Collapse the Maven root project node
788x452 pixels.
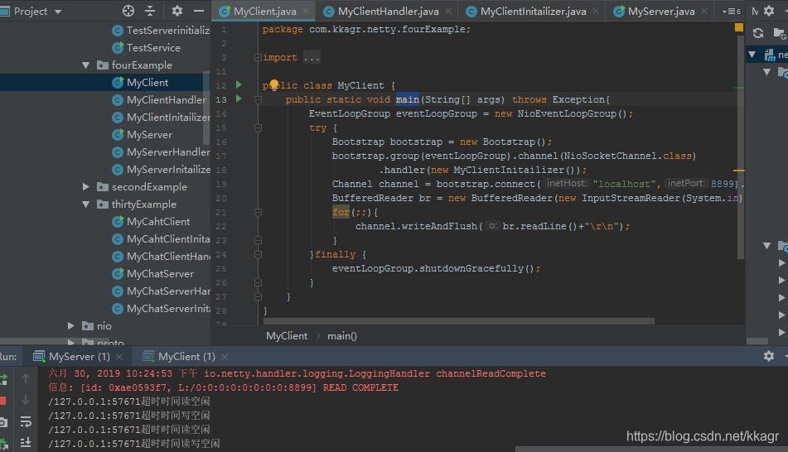752,55
